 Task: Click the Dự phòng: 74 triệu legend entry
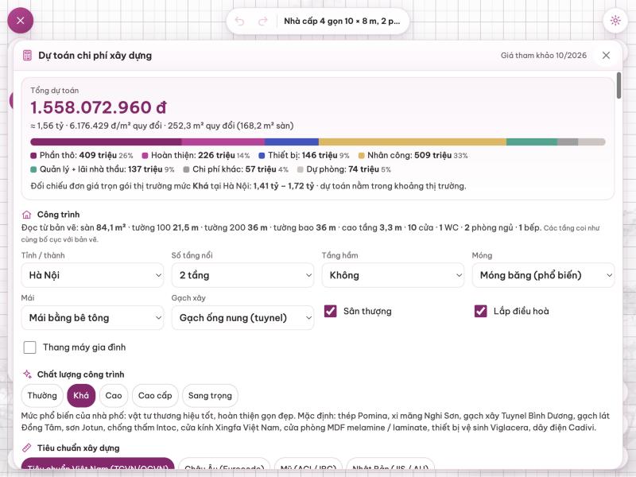click(344, 169)
